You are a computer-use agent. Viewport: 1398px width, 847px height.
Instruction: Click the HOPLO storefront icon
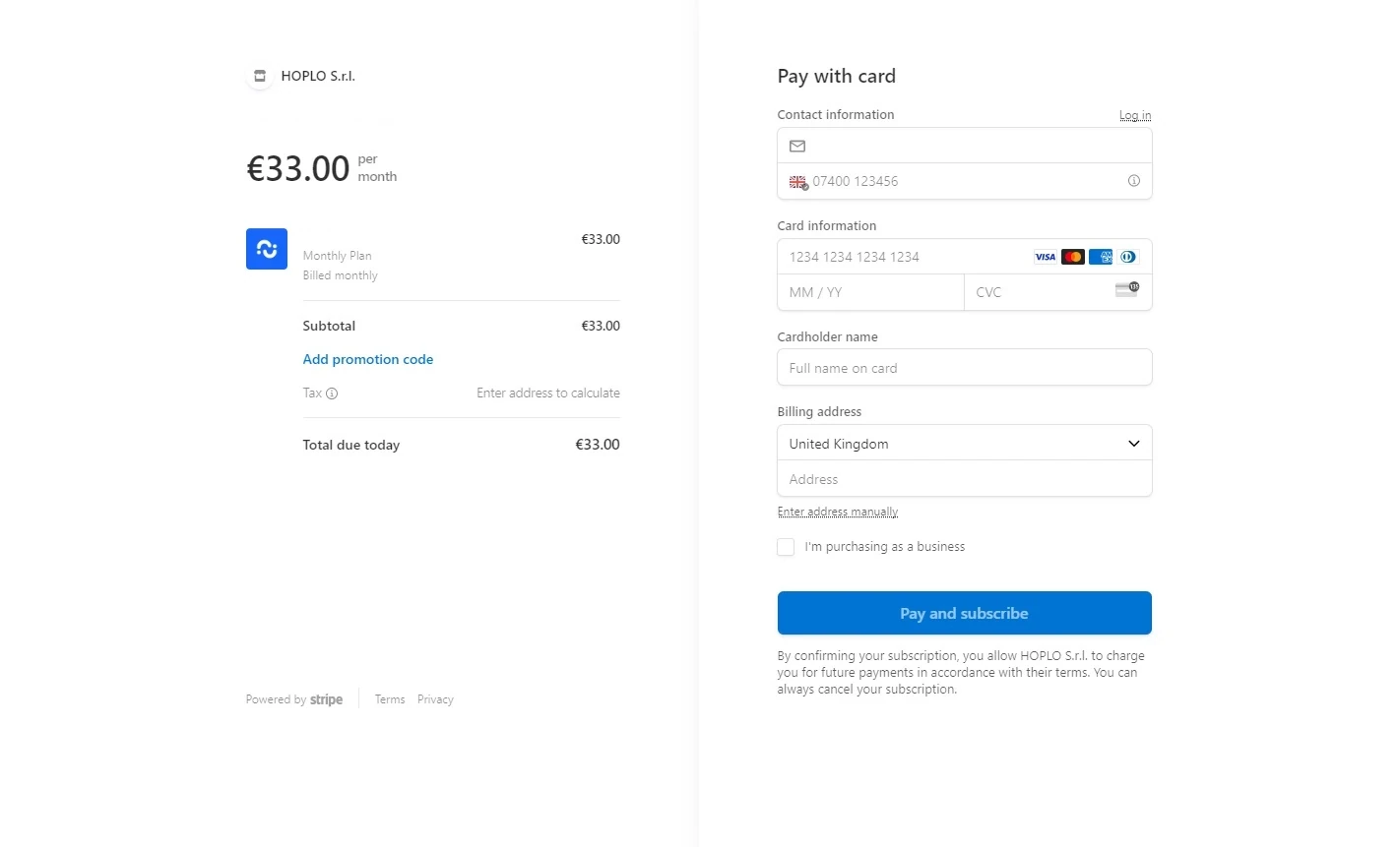(x=260, y=76)
